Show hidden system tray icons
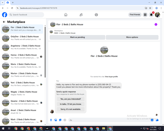Image resolution: width=164 pixels, height=131 pixels. [141, 128]
